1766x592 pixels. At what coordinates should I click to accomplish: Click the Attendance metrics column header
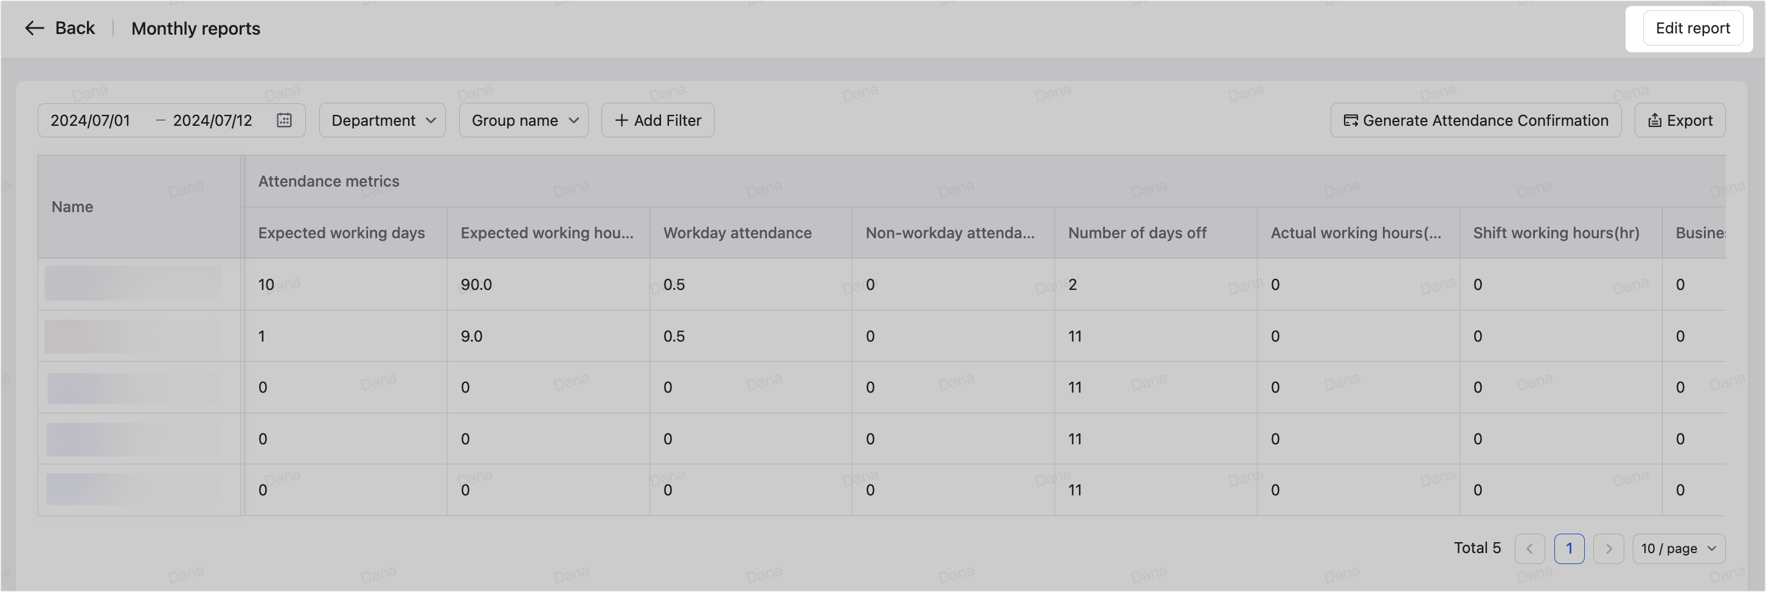(x=328, y=181)
